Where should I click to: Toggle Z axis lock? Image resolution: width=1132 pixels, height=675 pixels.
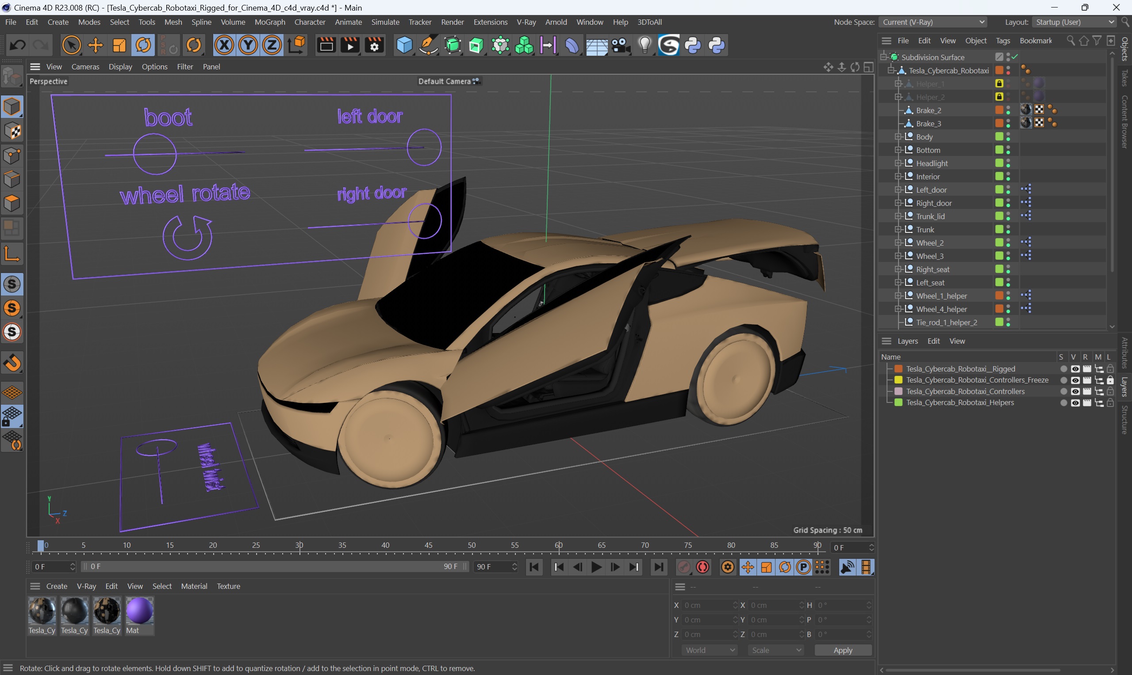272,45
